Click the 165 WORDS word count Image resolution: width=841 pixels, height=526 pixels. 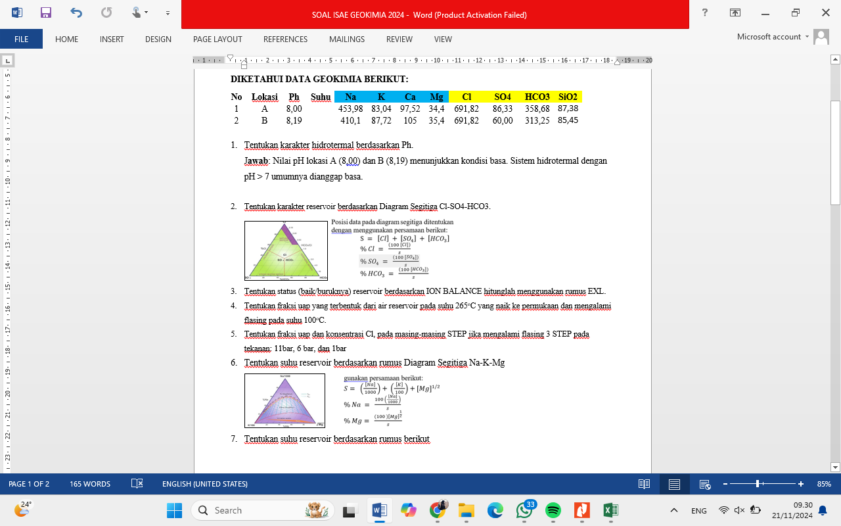pyautogui.click(x=89, y=484)
